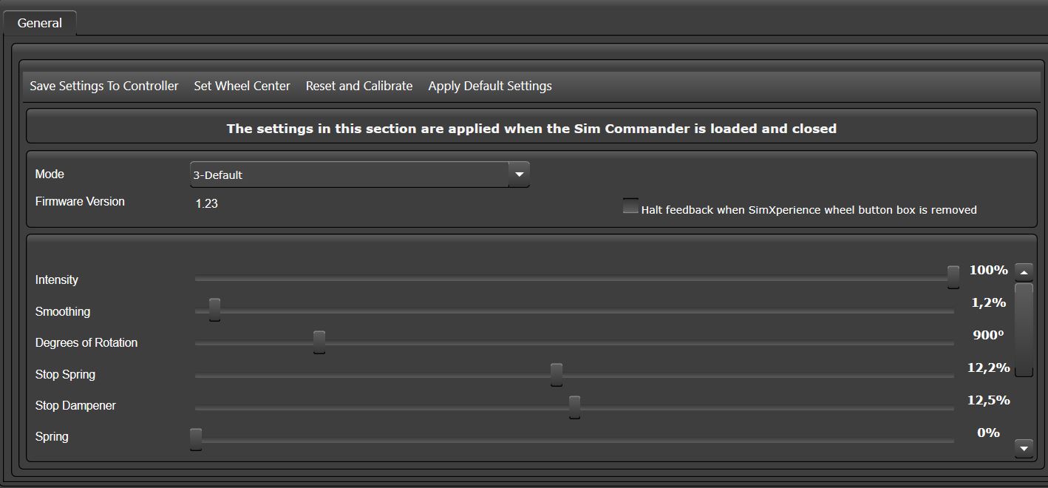Screen dimensions: 1048x488
Task: Click the Intensity slider handle
Action: click(x=953, y=277)
